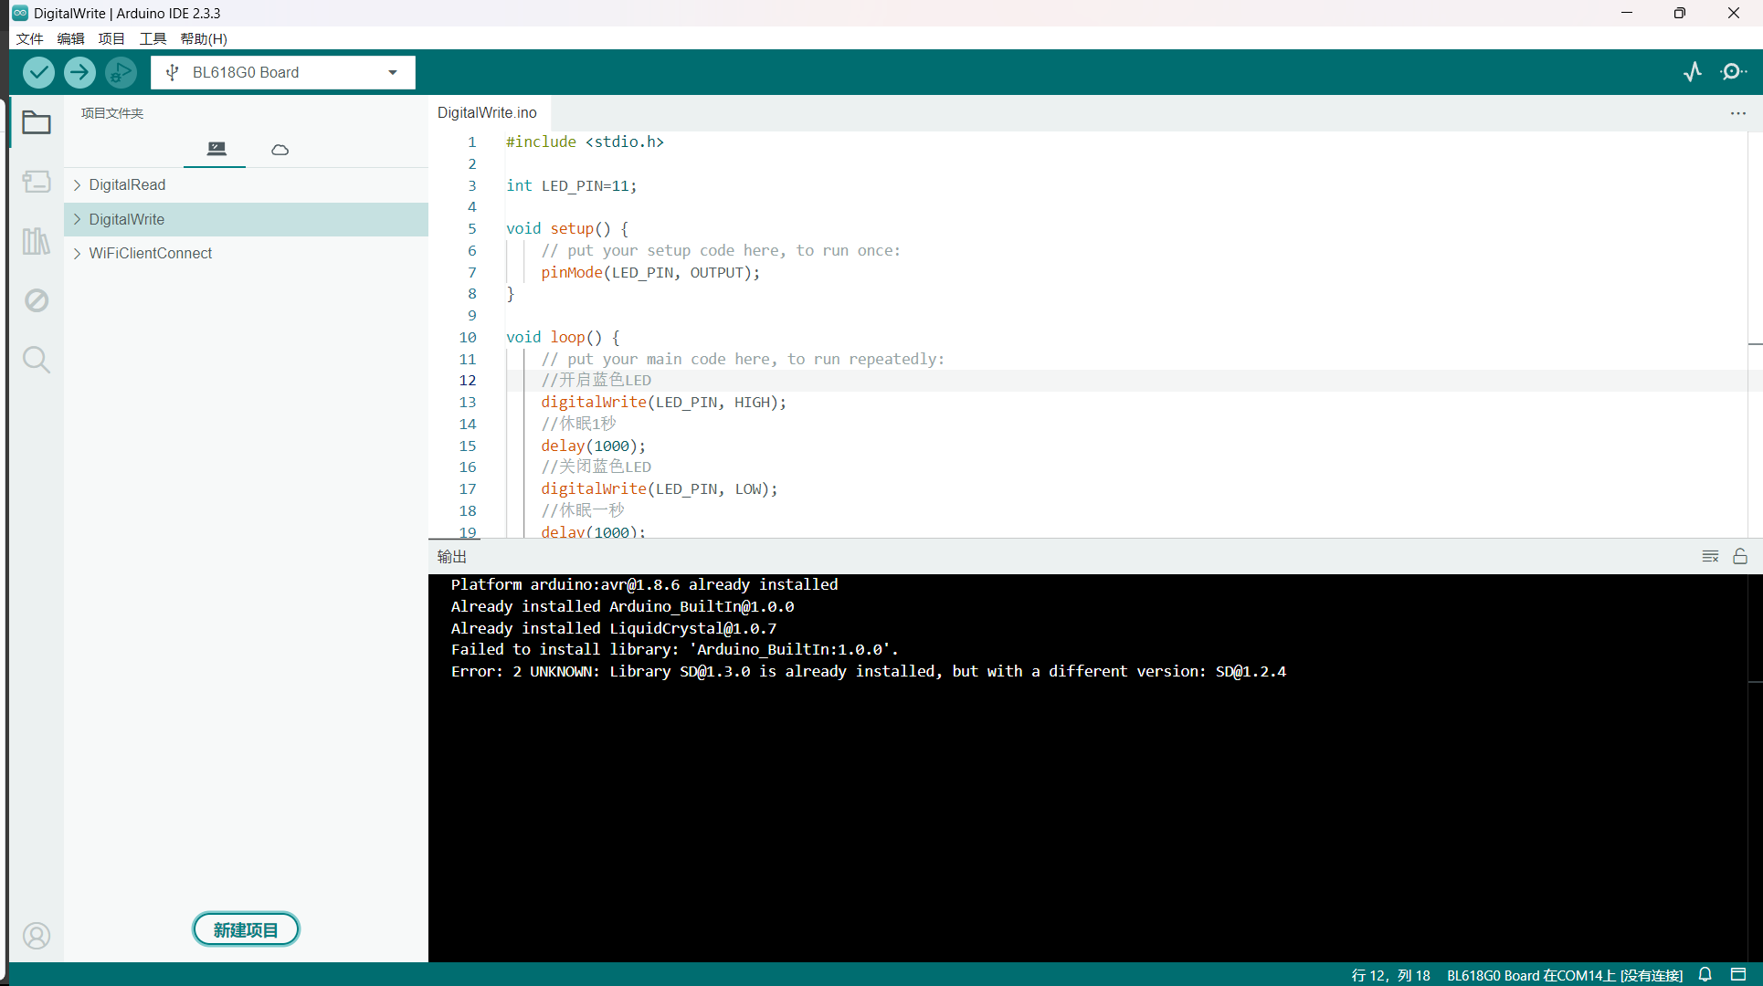
Task: Click the output panel vertical scrollbar
Action: tap(1755, 767)
